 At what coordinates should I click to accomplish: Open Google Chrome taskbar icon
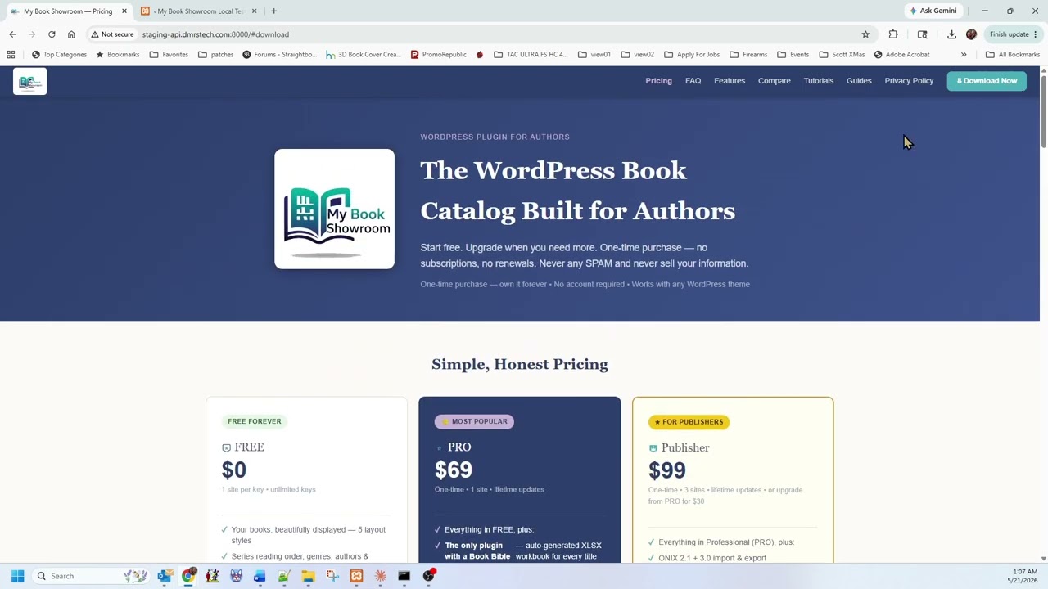point(188,576)
